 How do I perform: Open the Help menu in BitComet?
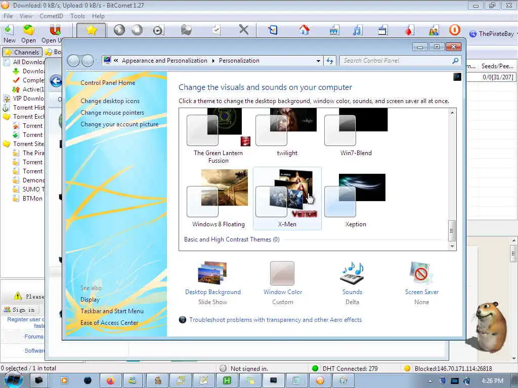[x=98, y=16]
